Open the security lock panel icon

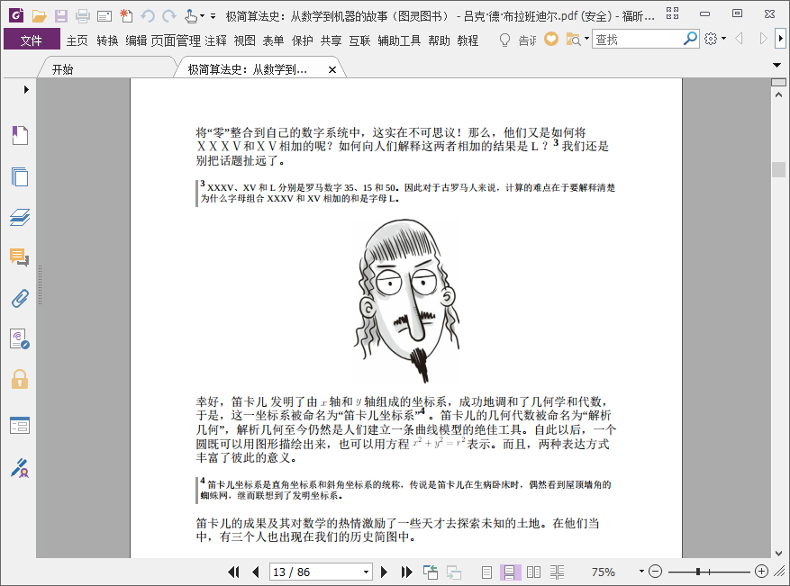(20, 379)
